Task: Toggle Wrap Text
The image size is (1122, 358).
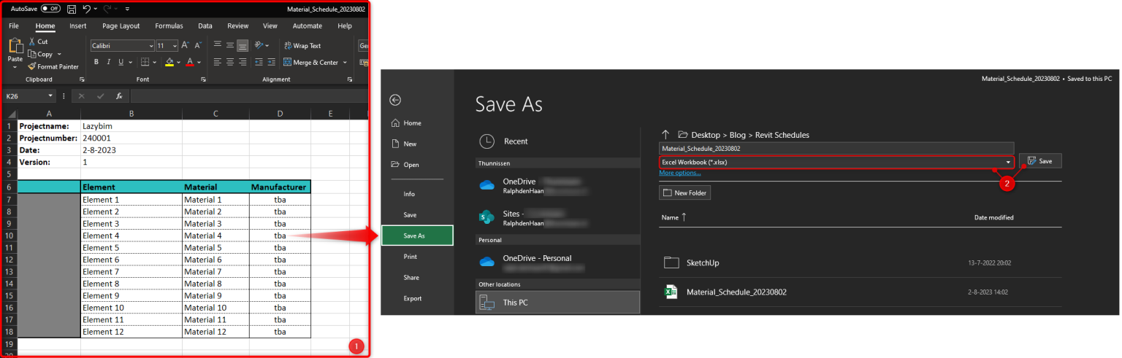Action: 302,46
